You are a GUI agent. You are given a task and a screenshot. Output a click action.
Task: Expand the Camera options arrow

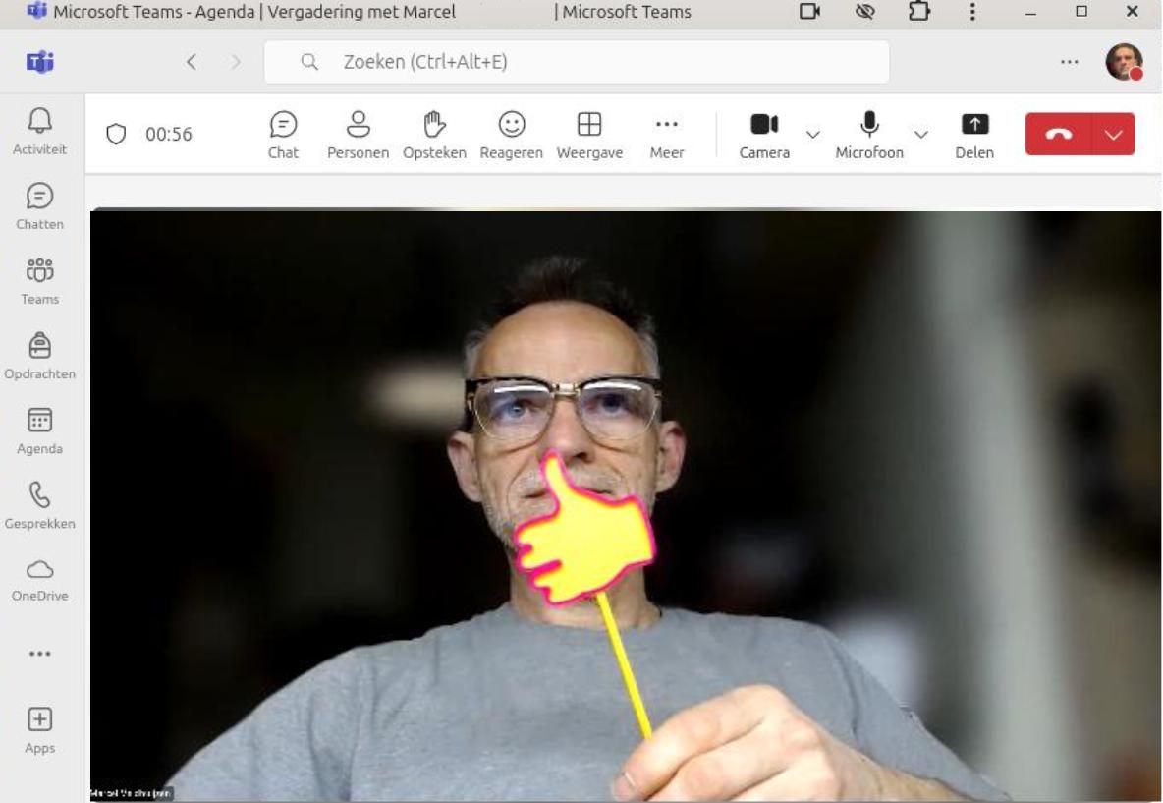[x=813, y=135]
